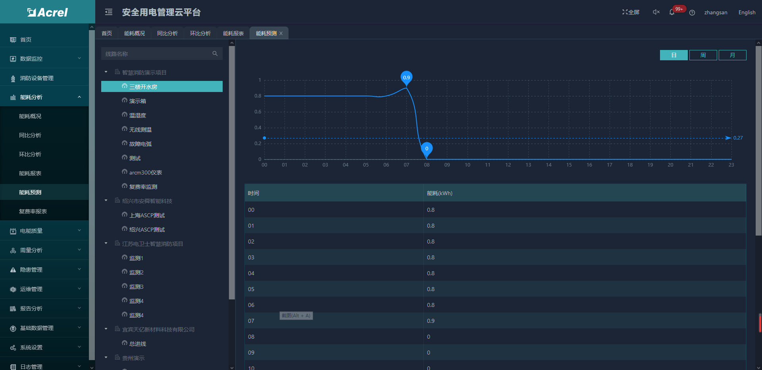Switch to the 能耗报表 tab
The height and width of the screenshot is (370, 762).
(233, 33)
